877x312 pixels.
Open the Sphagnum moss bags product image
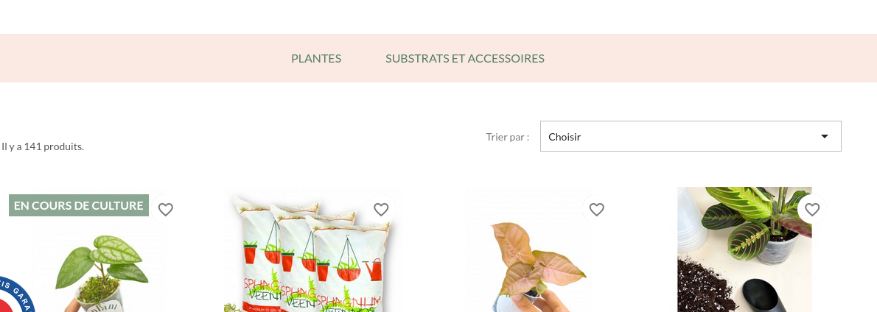pos(313,250)
